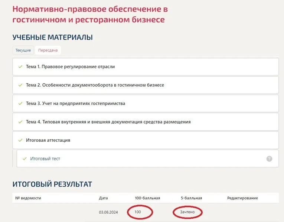Click checkmark icon beside Итоговая аттестация
284x222 pixels.
coord(20,140)
